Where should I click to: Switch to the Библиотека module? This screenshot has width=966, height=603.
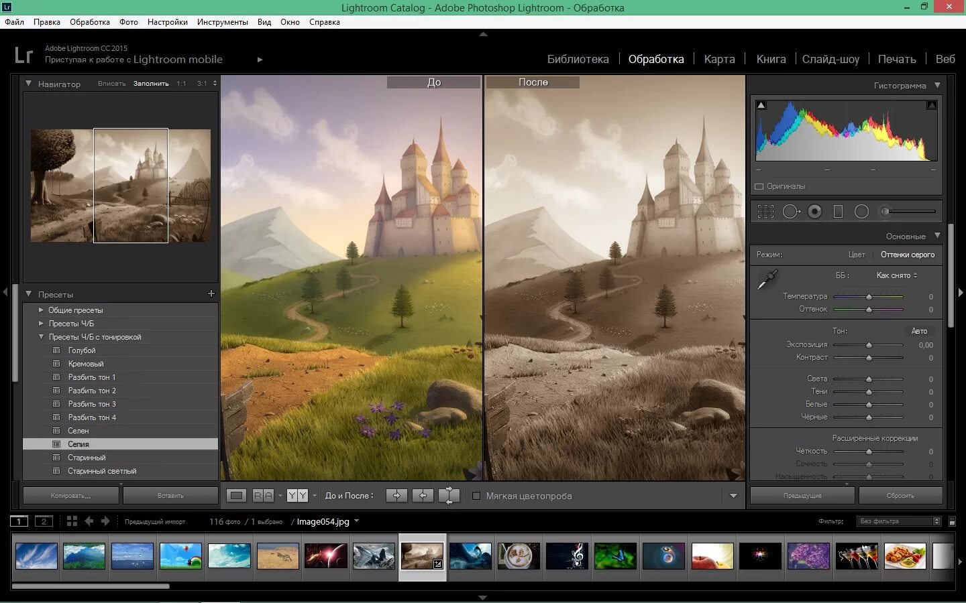pyautogui.click(x=578, y=59)
